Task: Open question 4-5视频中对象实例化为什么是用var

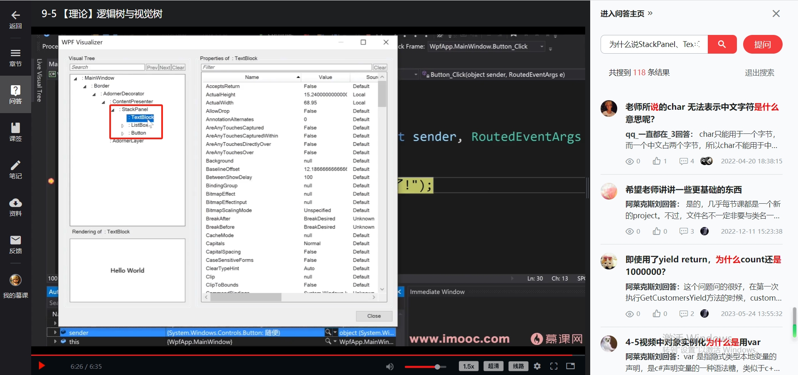Action: [693, 342]
